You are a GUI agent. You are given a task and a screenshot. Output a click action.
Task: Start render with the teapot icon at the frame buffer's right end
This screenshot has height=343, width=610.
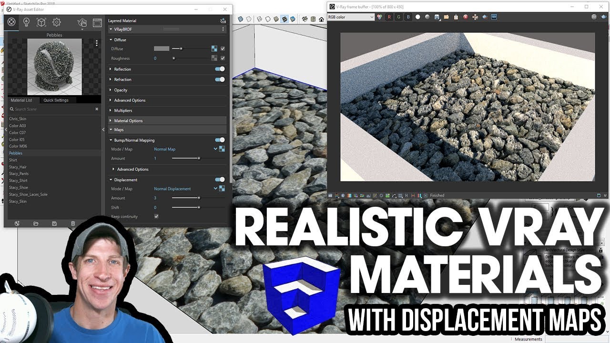[603, 17]
